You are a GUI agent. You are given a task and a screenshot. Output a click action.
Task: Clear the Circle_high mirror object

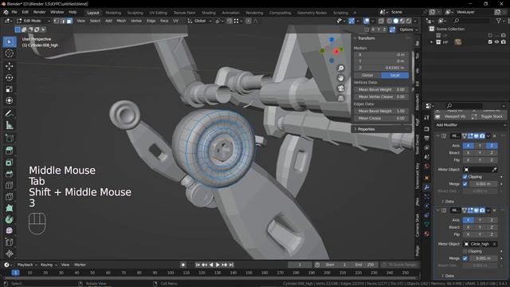click(494, 244)
